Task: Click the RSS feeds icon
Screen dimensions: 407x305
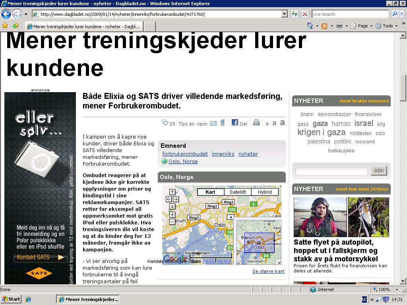Action: tap(324, 26)
